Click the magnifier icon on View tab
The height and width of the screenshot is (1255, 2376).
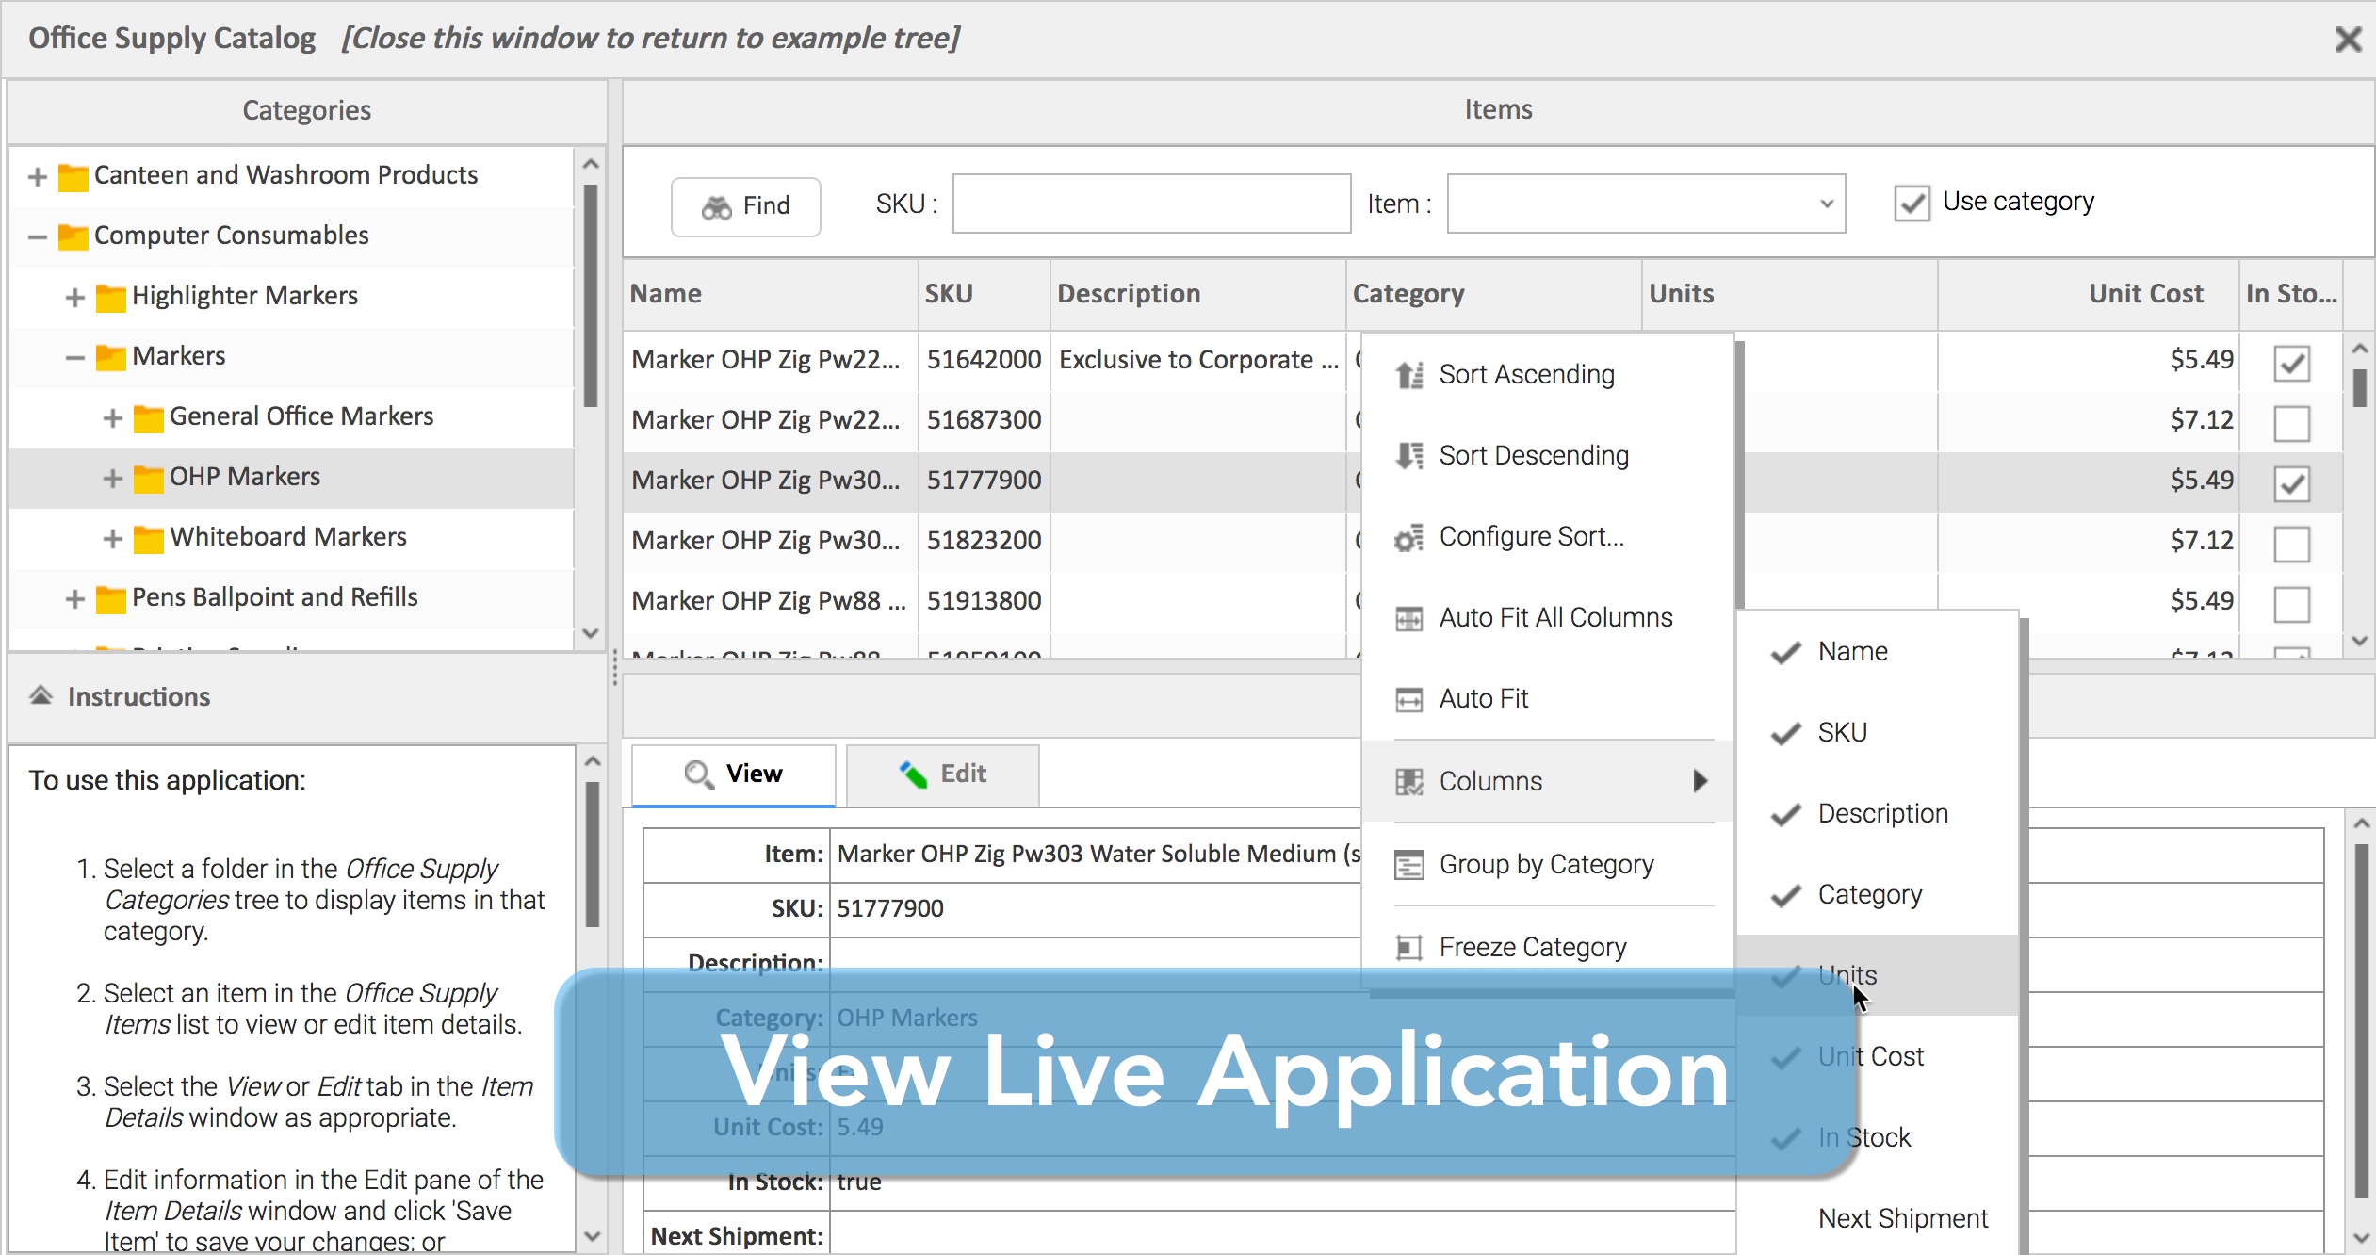point(699,774)
